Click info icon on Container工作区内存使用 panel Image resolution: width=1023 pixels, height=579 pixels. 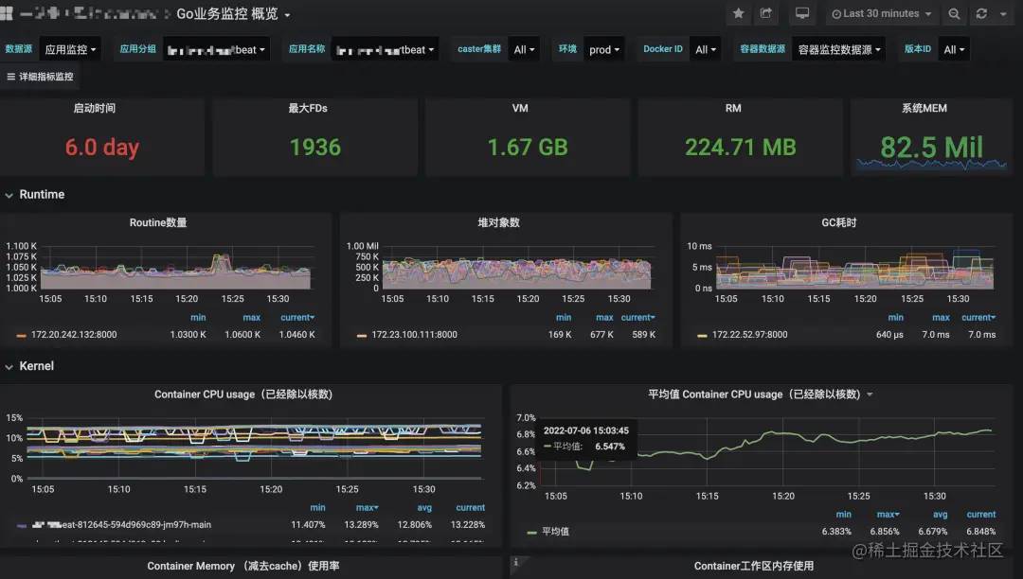click(x=515, y=562)
